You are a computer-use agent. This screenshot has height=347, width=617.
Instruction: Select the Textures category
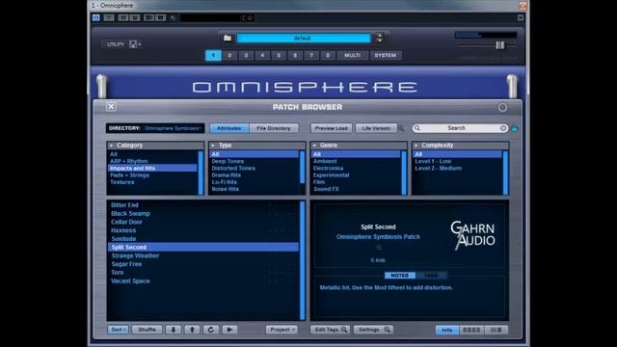(122, 182)
